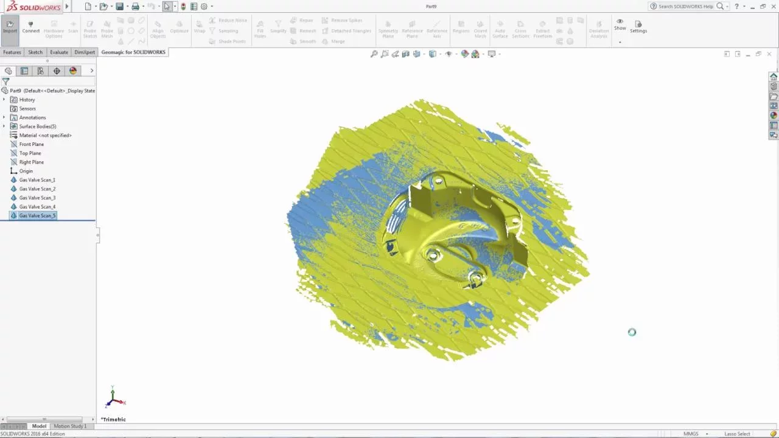Open the View Orientation icon
The width and height of the screenshot is (779, 438).
click(x=417, y=54)
